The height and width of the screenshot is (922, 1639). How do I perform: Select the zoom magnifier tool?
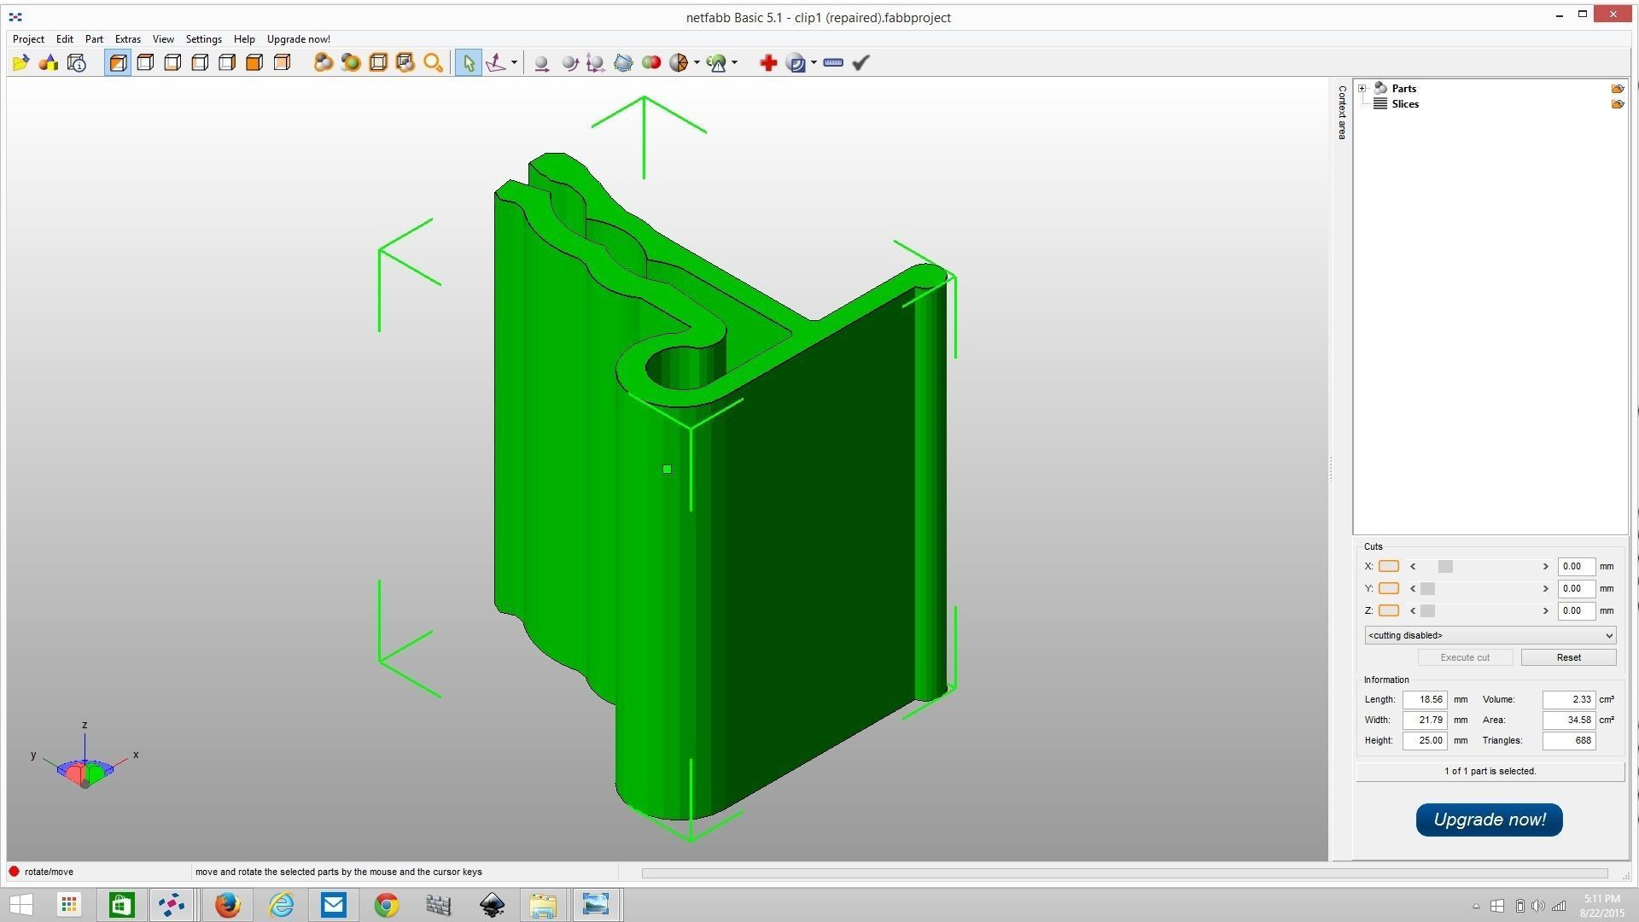click(433, 62)
